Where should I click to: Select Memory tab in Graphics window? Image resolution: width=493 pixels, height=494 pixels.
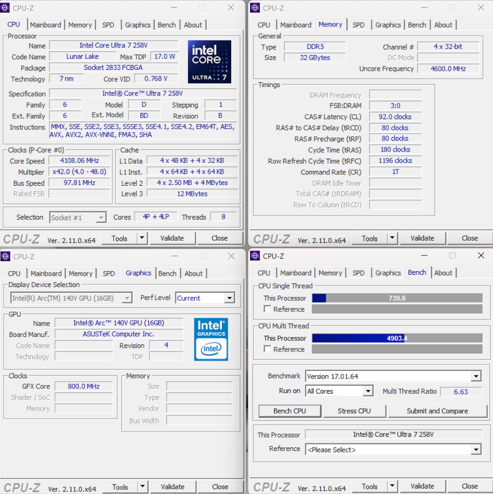[x=80, y=273]
